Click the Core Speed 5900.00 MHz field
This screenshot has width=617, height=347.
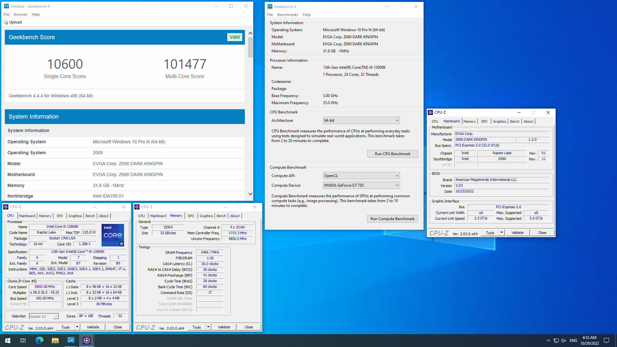click(x=45, y=287)
